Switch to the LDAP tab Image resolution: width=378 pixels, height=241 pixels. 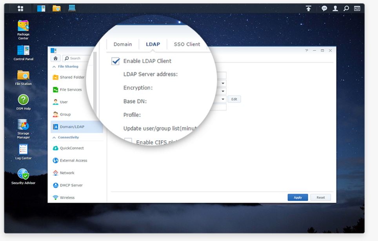[x=153, y=44]
